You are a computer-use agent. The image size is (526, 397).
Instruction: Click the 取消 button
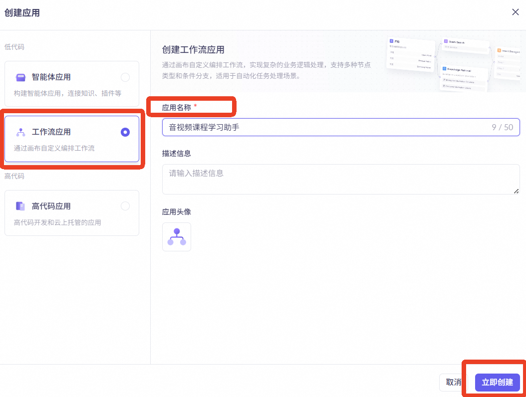coord(453,382)
